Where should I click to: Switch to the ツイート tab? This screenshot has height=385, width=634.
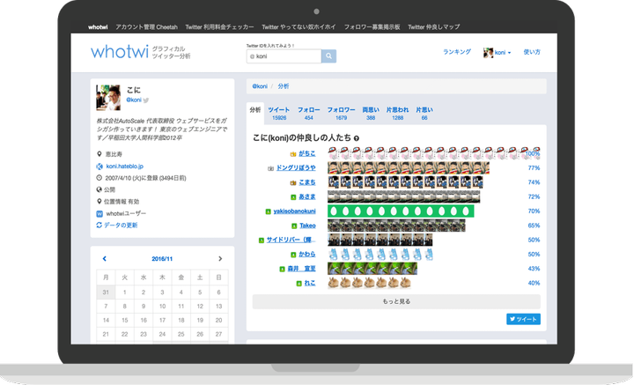pos(279,114)
